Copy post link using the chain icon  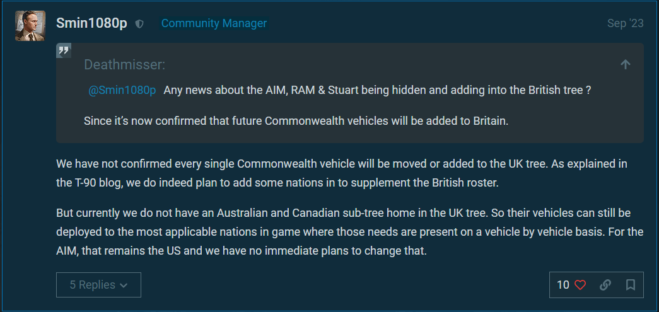pyautogui.click(x=605, y=285)
